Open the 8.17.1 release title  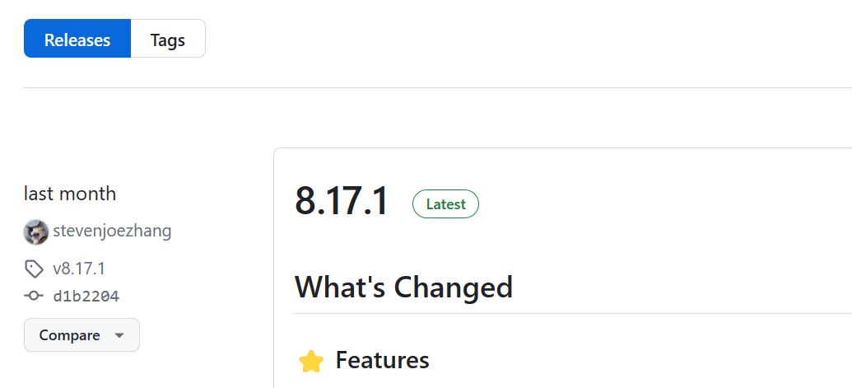342,202
